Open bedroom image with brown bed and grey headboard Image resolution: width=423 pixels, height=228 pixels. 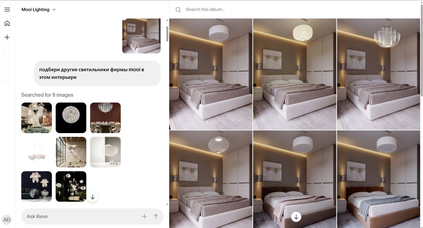(295, 179)
